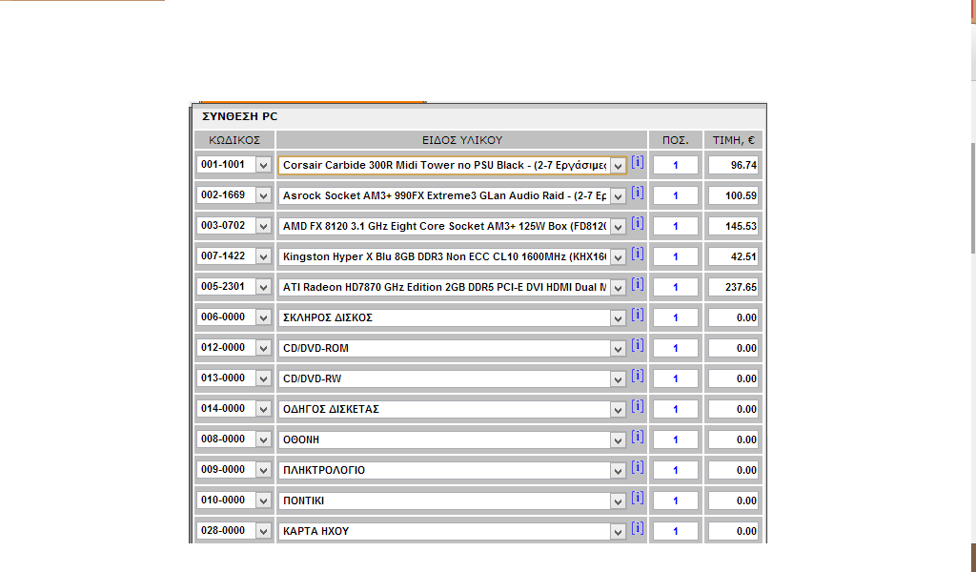976x572 pixels.
Task: Click price field showing 96.74
Action: (x=733, y=165)
